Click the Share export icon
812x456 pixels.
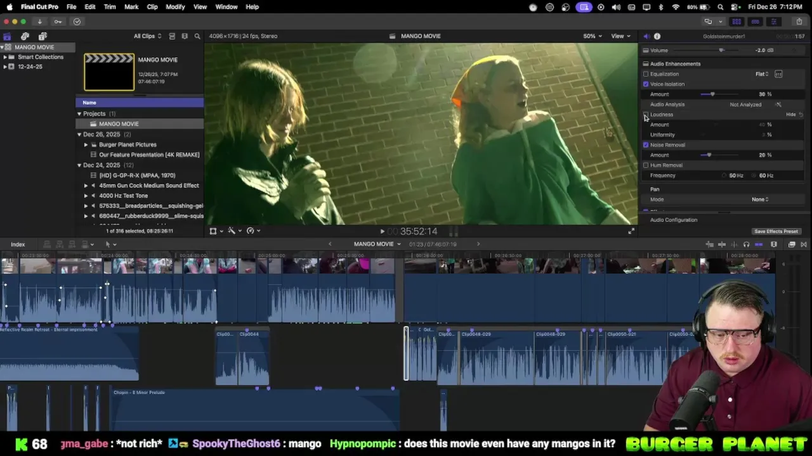click(799, 22)
